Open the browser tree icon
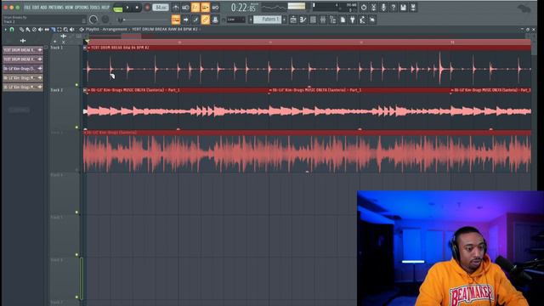 pos(332,20)
